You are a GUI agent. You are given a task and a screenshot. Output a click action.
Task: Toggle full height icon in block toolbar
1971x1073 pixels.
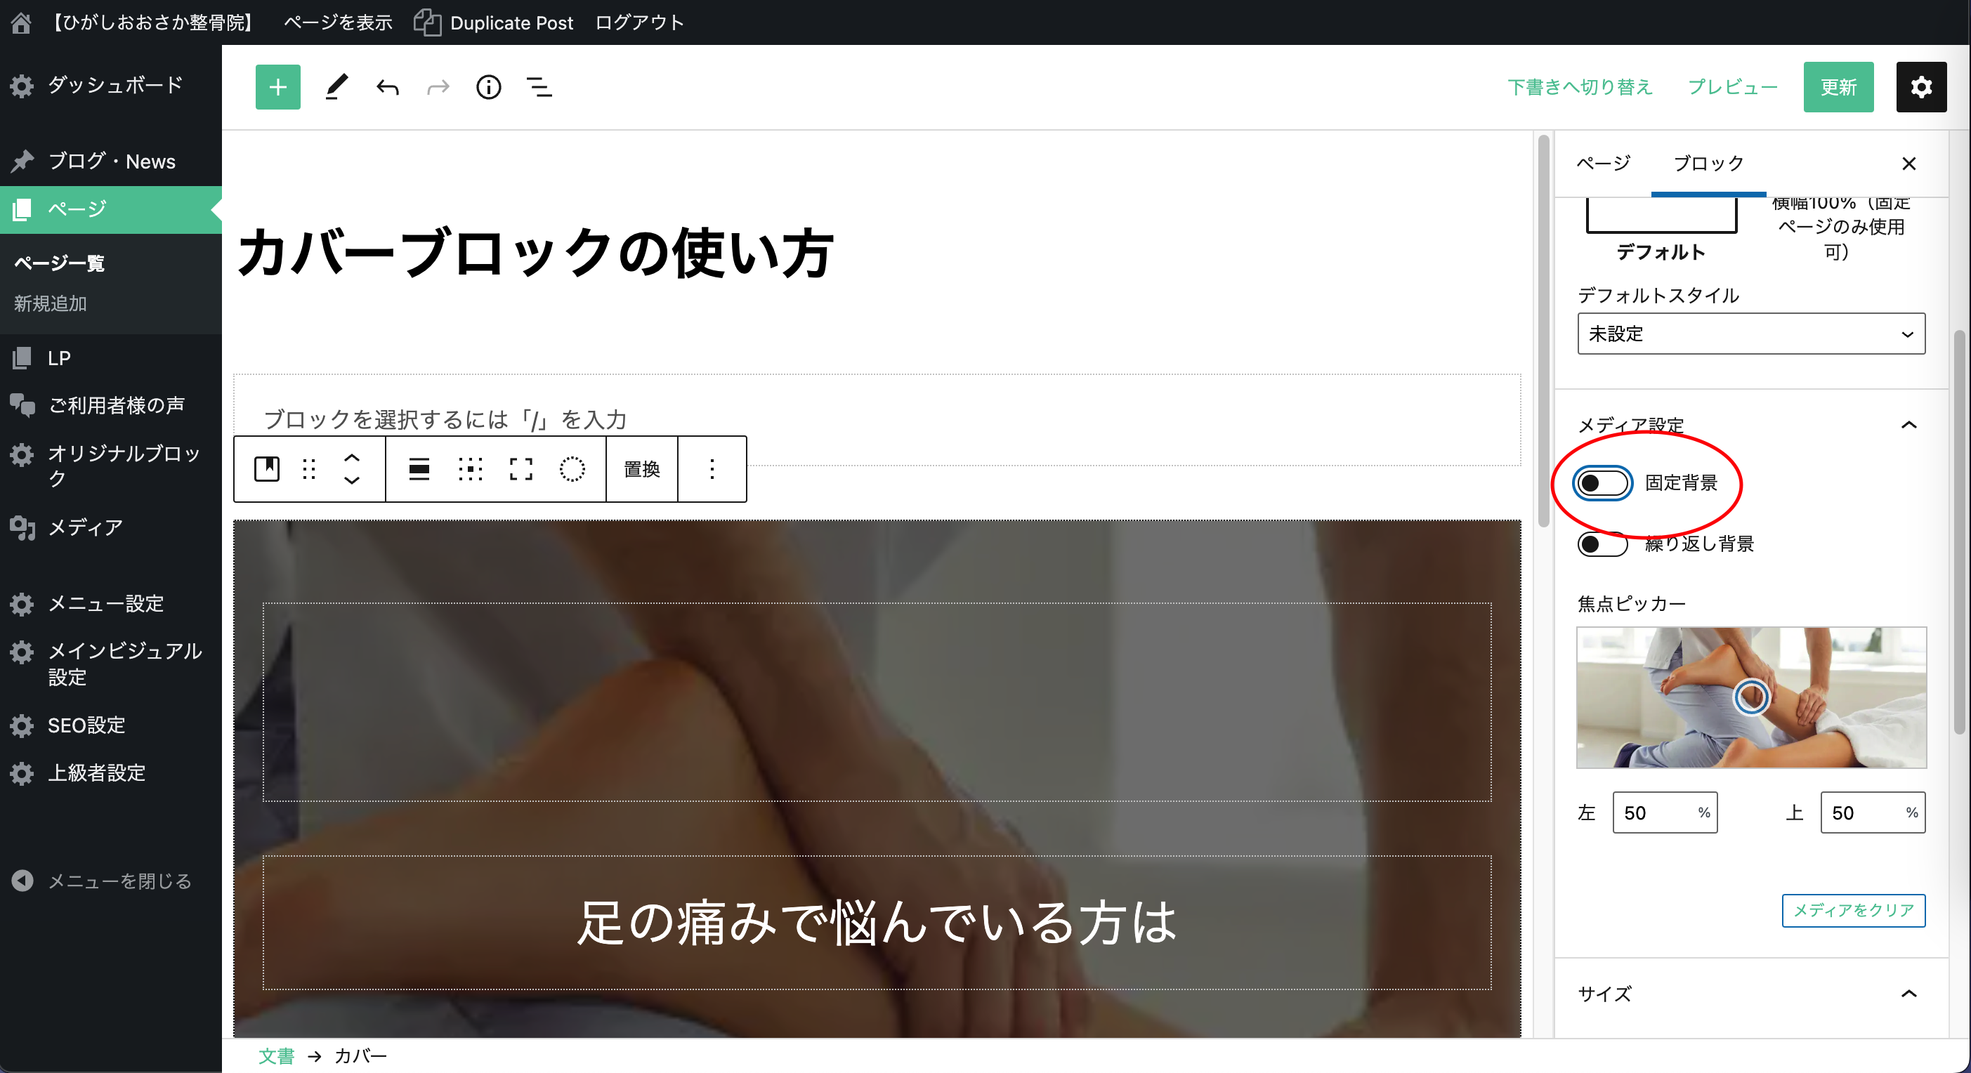click(520, 469)
